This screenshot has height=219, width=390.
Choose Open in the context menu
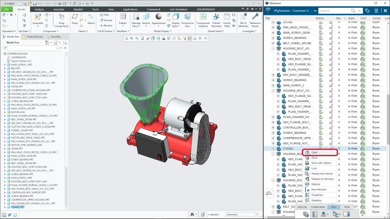[321, 152]
